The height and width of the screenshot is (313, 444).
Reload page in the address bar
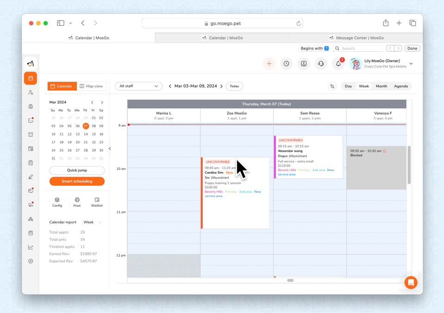(x=298, y=24)
